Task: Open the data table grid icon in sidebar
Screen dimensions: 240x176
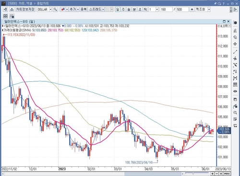Action: [235, 85]
